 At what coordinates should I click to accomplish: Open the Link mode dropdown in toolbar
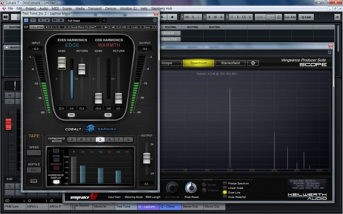271,17
